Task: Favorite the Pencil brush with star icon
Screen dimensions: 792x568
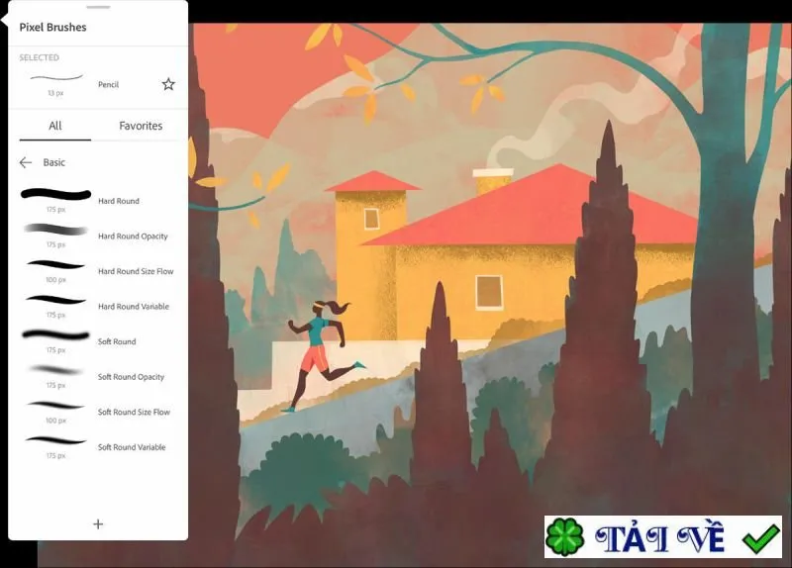Action: coord(168,84)
